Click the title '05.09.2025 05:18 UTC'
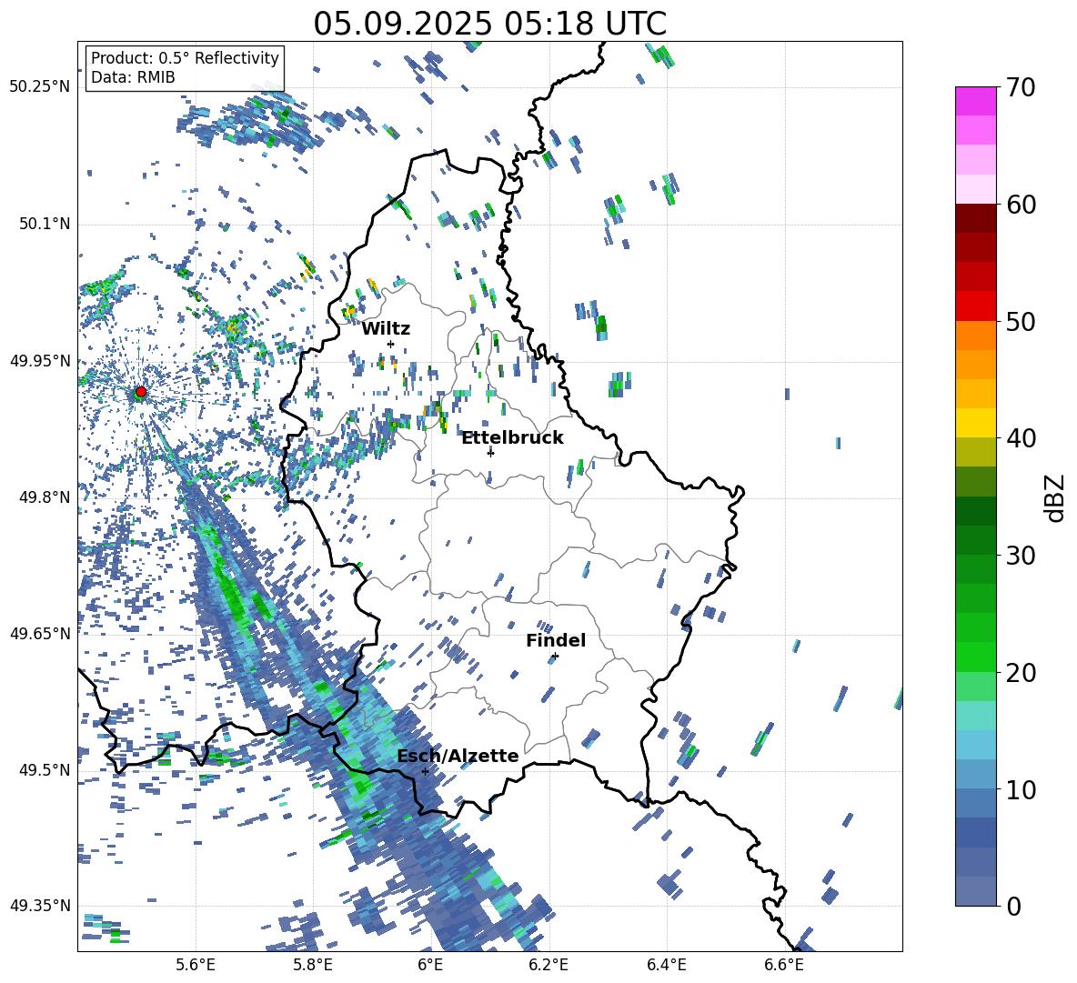1077x983 pixels. pyautogui.click(x=489, y=24)
